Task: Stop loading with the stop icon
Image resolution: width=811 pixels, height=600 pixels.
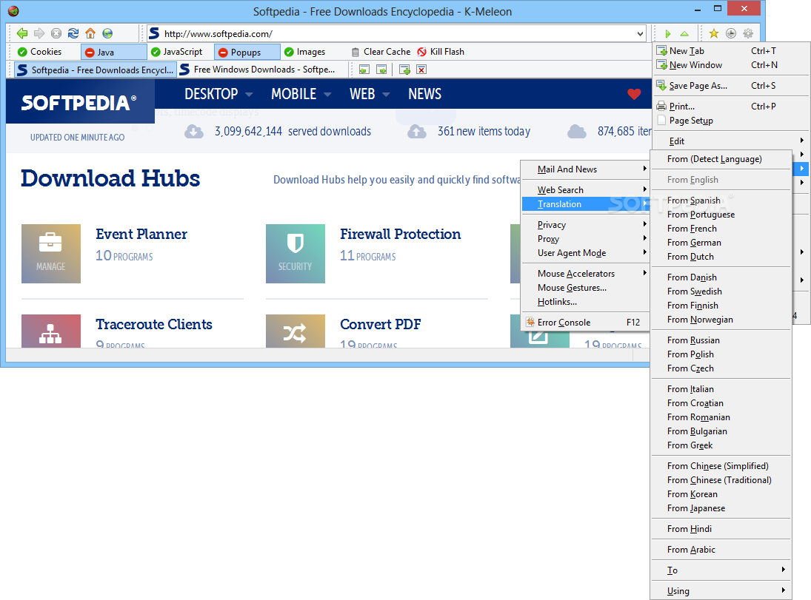Action: point(56,33)
